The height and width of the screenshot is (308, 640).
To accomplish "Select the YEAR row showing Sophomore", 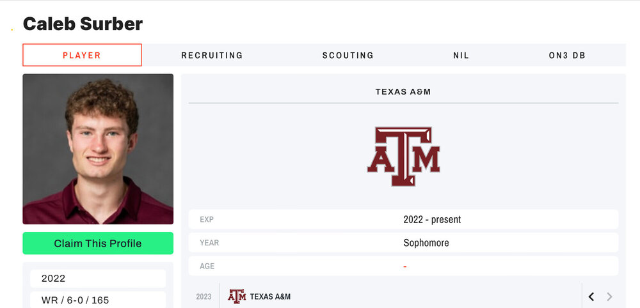I will (403, 243).
